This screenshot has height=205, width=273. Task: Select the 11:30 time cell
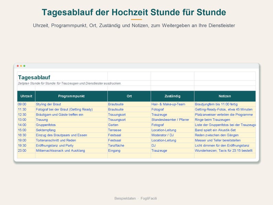(26, 109)
